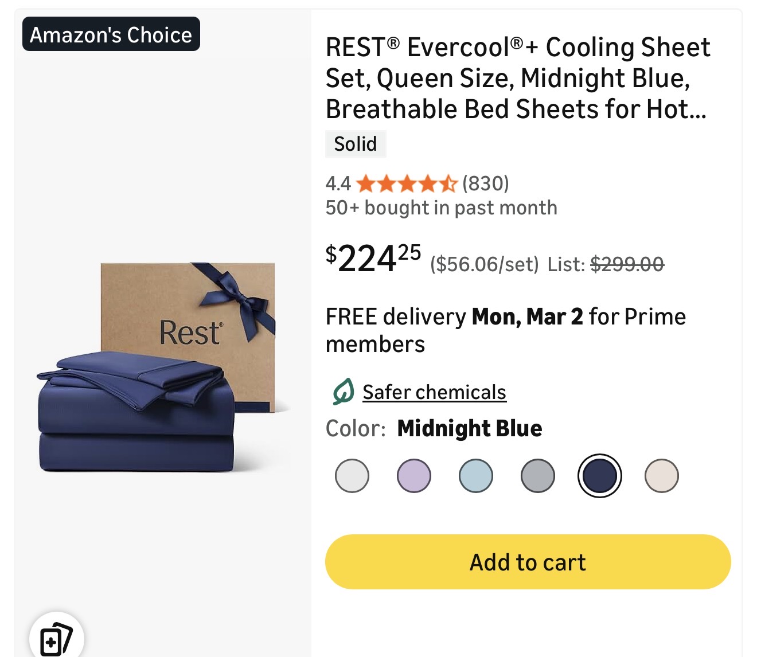Add the sheet set to cart

pos(528,562)
